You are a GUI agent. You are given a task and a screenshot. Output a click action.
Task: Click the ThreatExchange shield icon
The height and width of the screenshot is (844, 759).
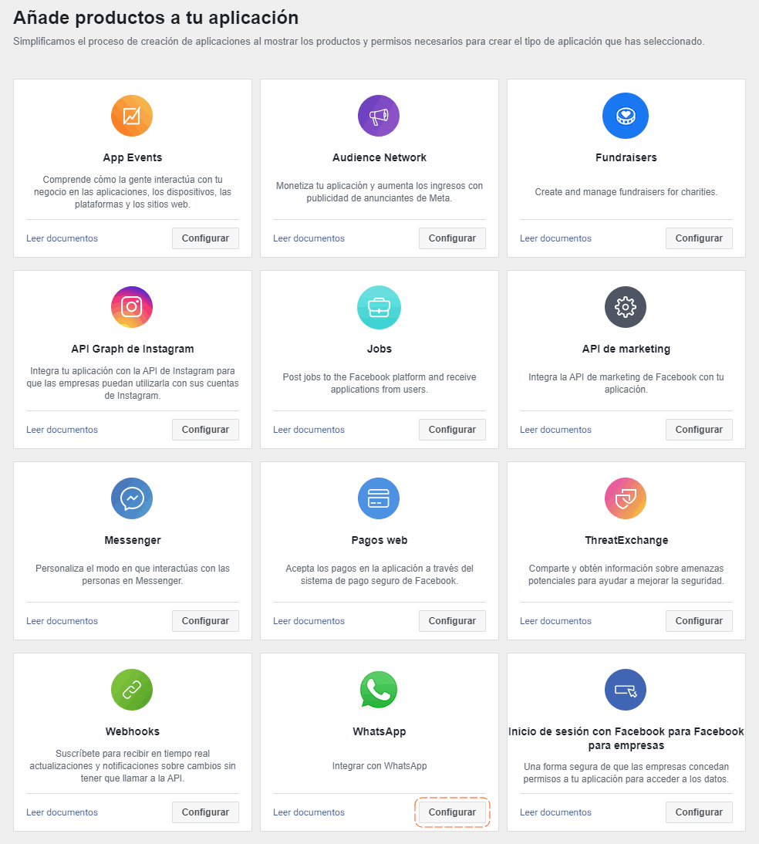pyautogui.click(x=626, y=498)
